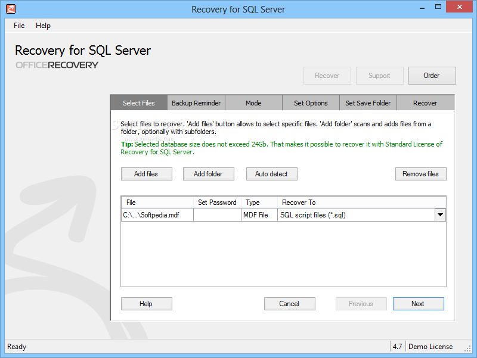Screen dimensions: 477x358
Task: Open the Mode tab
Action: tap(253, 103)
